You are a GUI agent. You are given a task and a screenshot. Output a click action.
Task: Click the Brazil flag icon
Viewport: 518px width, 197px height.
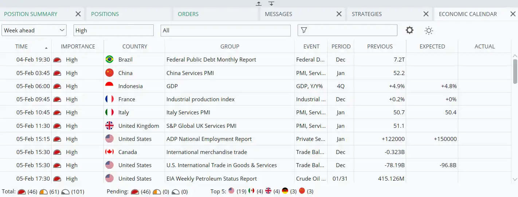109,59
